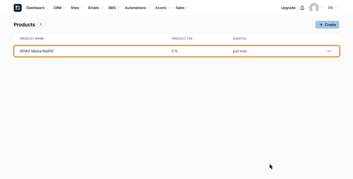The width and height of the screenshot is (353, 179).
Task: Click the PRODUCT NAME column header
Action: point(32,39)
